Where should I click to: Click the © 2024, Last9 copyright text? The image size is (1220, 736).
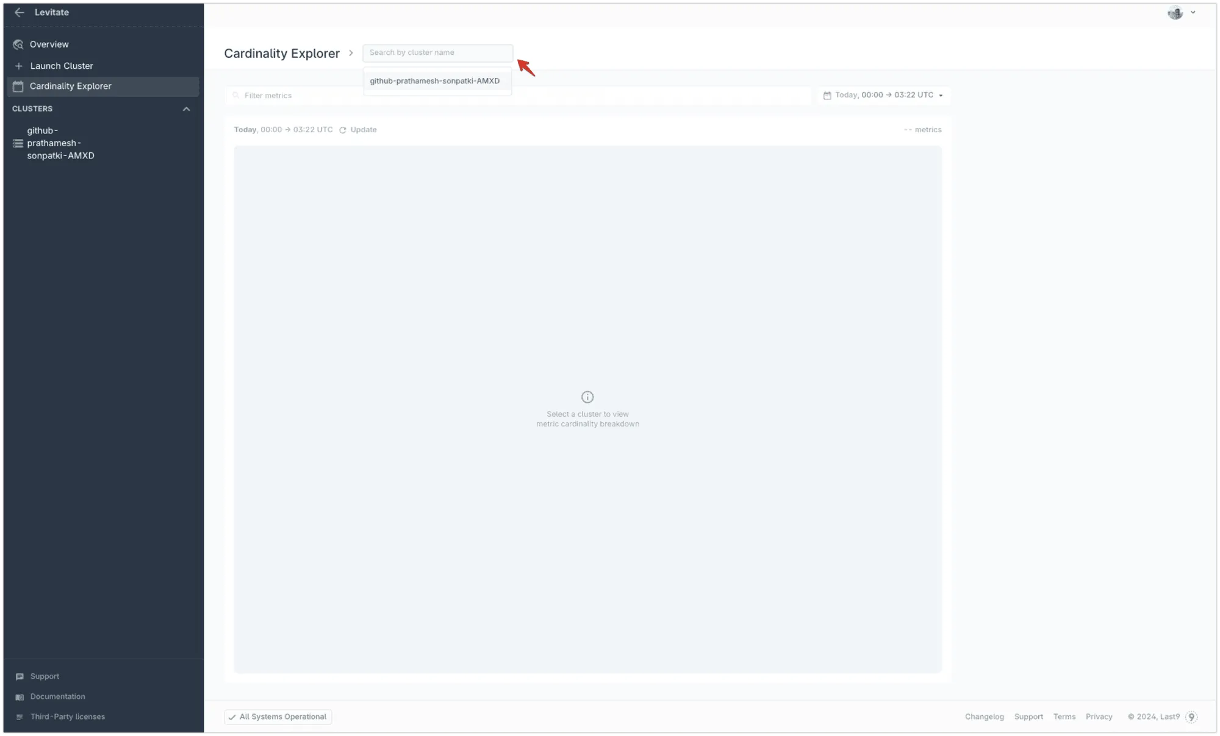(x=1154, y=717)
